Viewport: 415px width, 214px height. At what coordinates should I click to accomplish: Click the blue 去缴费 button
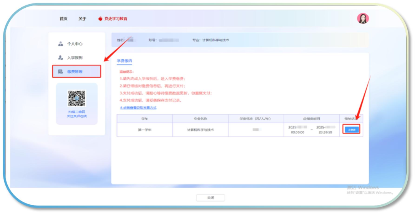(x=352, y=130)
